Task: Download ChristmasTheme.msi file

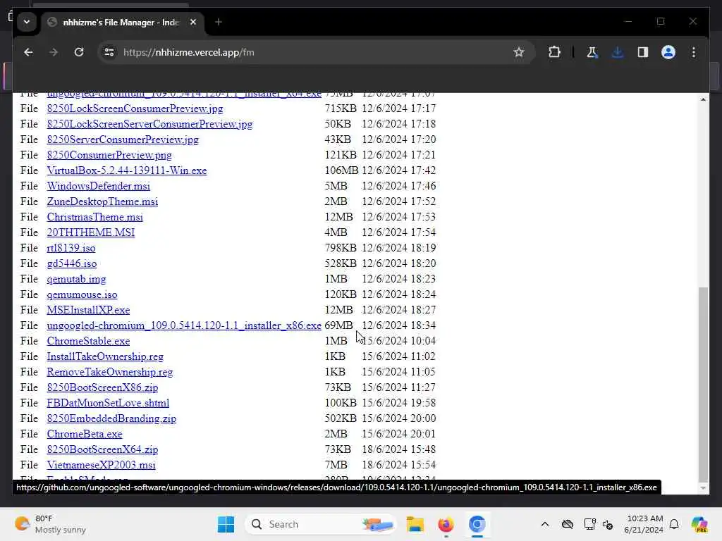Action: click(95, 217)
